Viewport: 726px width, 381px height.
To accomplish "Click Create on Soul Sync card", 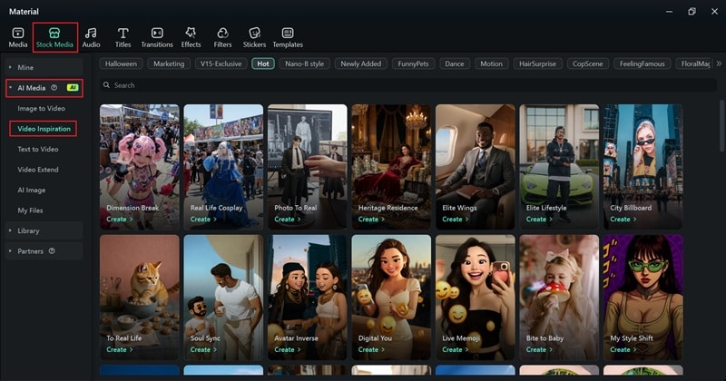I will click(x=203, y=349).
